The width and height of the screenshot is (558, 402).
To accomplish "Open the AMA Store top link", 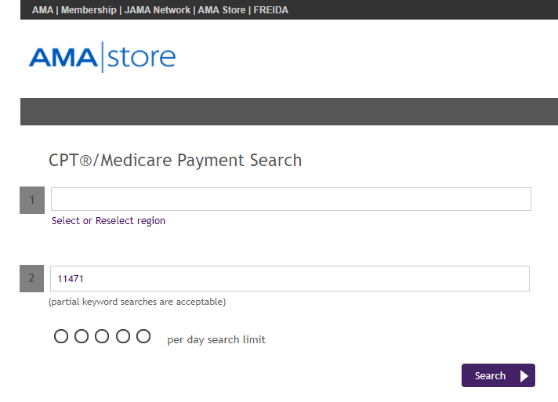I will (x=222, y=10).
